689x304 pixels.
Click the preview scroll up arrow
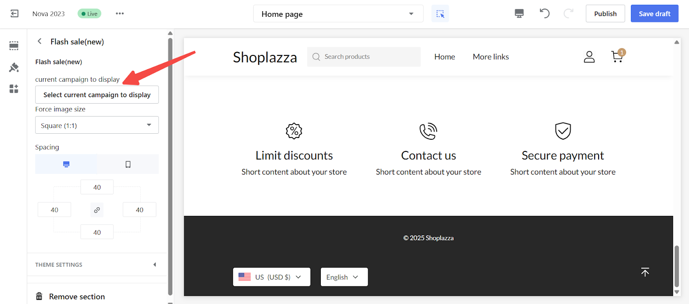coord(677,42)
